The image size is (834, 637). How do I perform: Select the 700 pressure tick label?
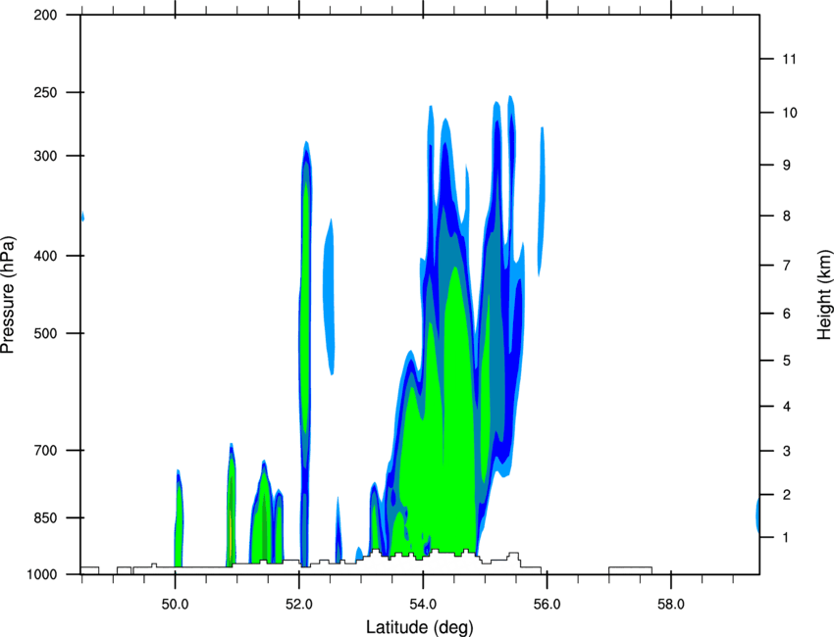(x=45, y=450)
